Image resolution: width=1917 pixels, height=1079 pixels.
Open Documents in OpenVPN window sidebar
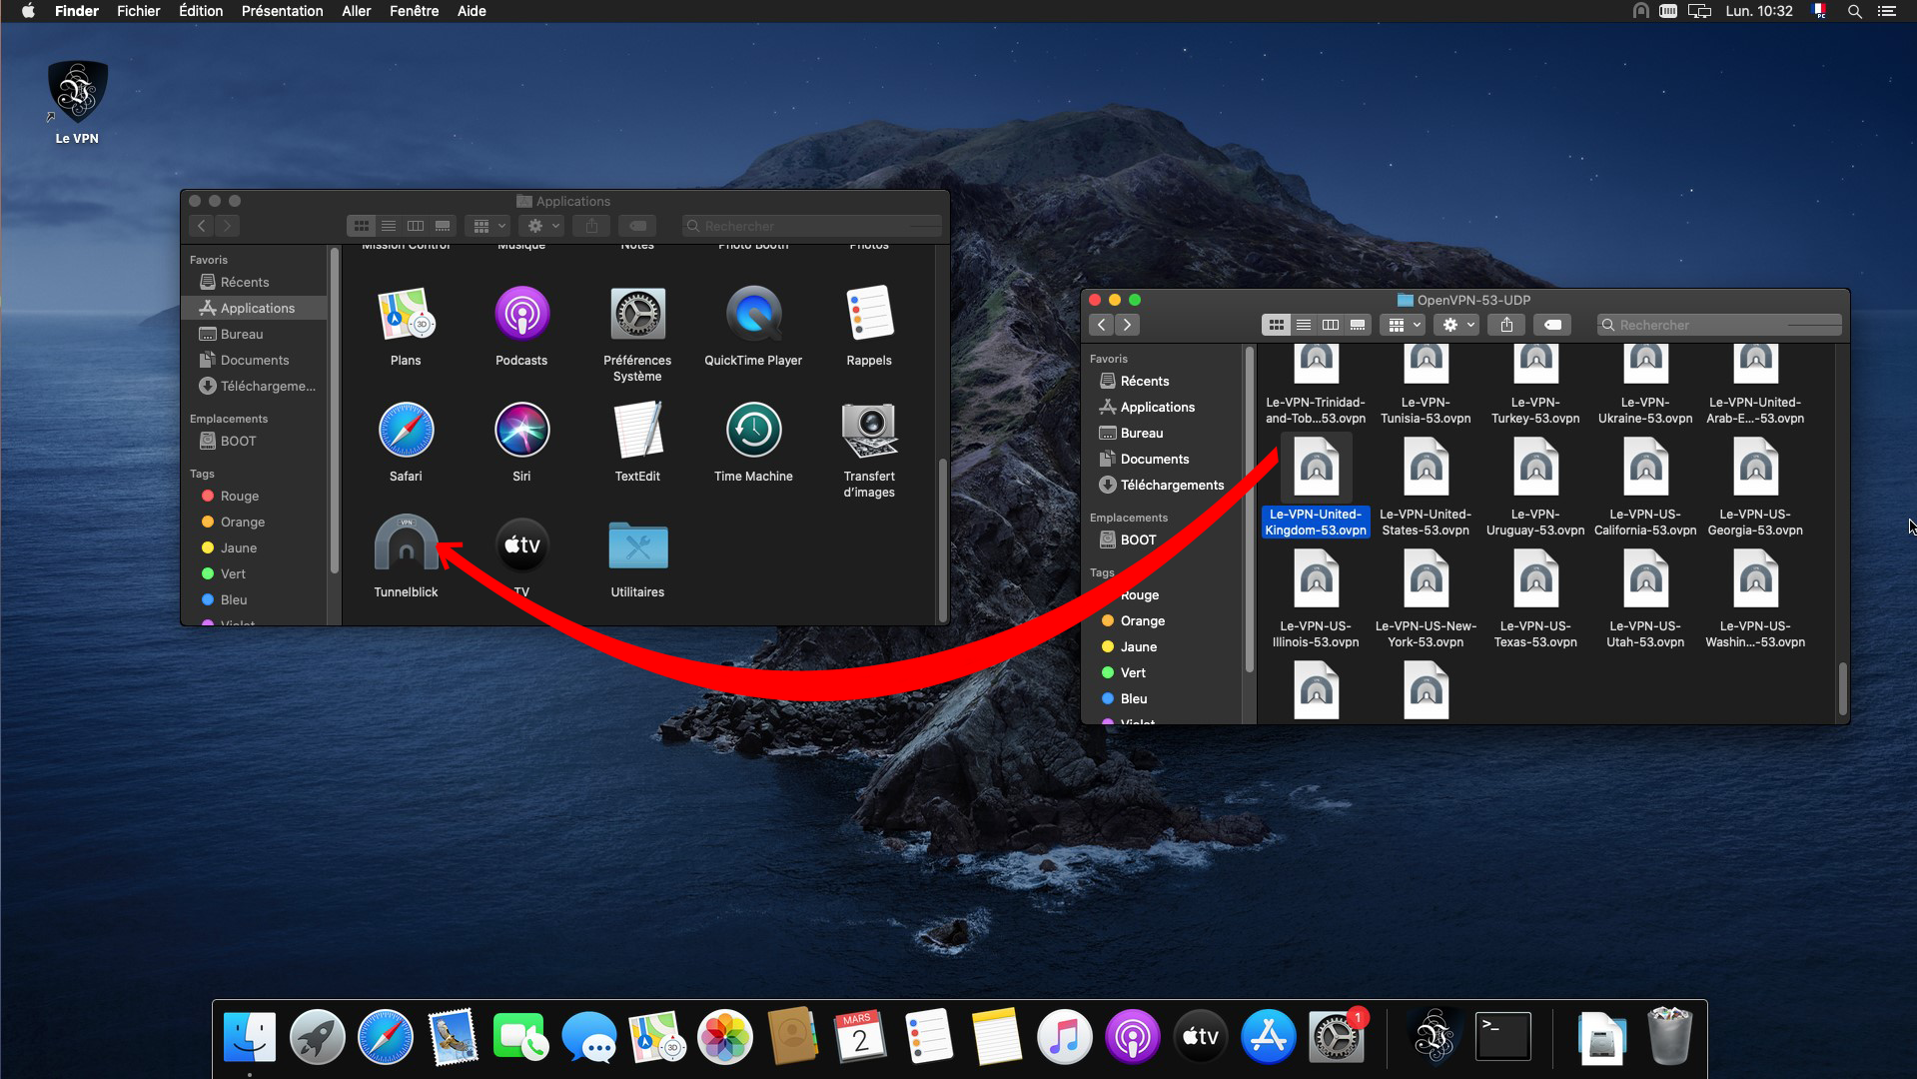pyautogui.click(x=1164, y=459)
